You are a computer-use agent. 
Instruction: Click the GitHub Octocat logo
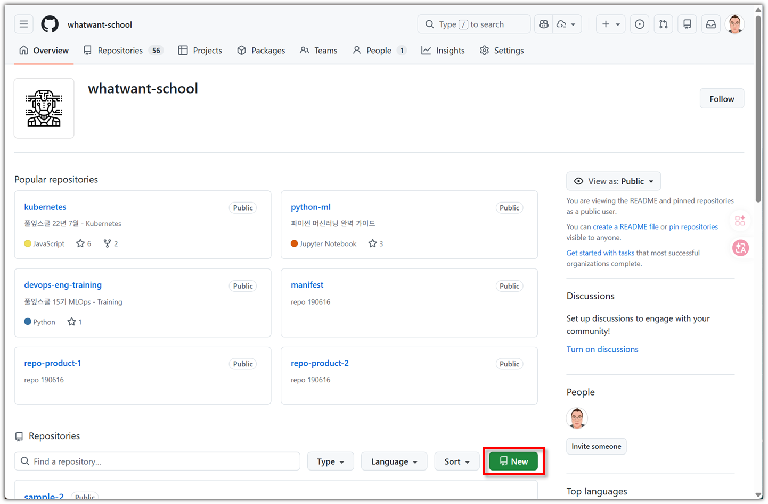[50, 24]
